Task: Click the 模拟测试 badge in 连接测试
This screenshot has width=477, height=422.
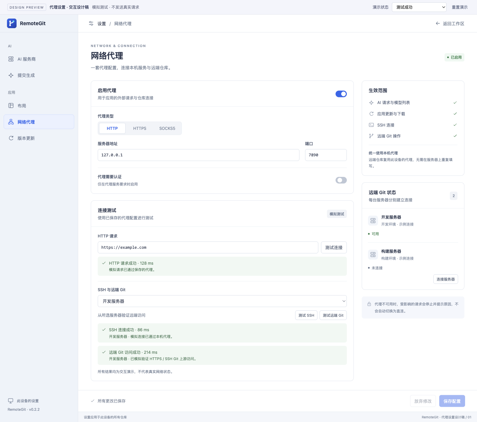Action: [x=337, y=214]
